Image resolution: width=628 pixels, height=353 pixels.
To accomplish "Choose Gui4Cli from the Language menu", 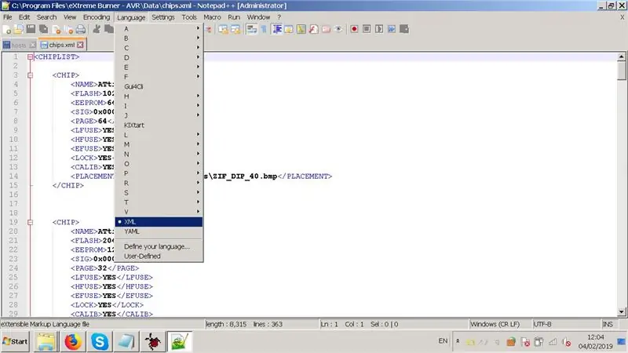I will coord(159,86).
